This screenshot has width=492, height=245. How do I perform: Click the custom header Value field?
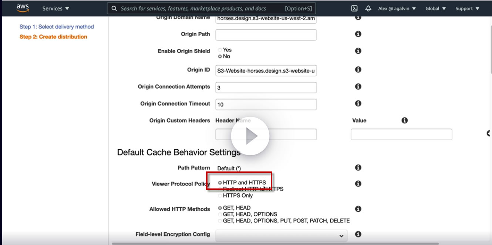(x=401, y=135)
